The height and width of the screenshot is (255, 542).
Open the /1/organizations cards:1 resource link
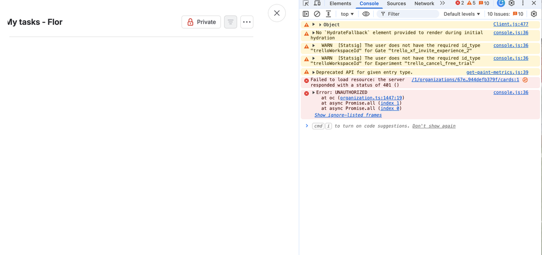(466, 80)
